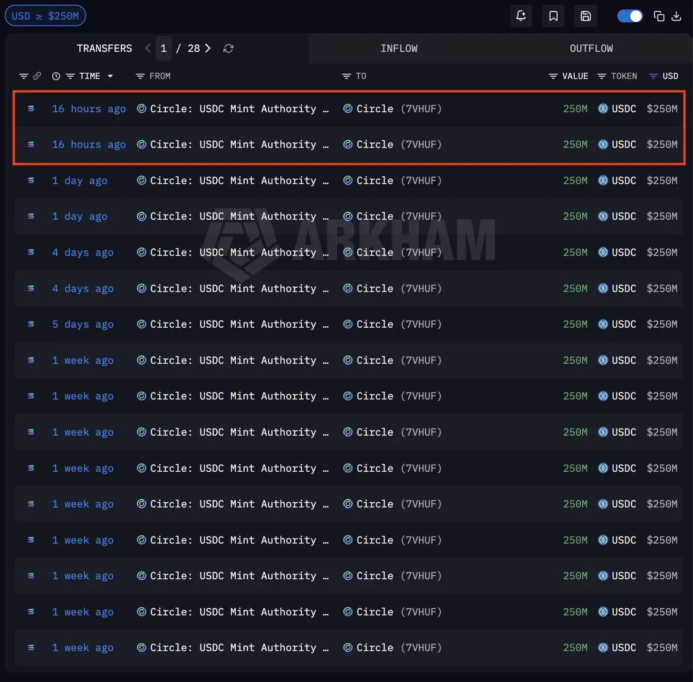Open the VALUE column filter
This screenshot has width=693, height=682.
tap(553, 76)
